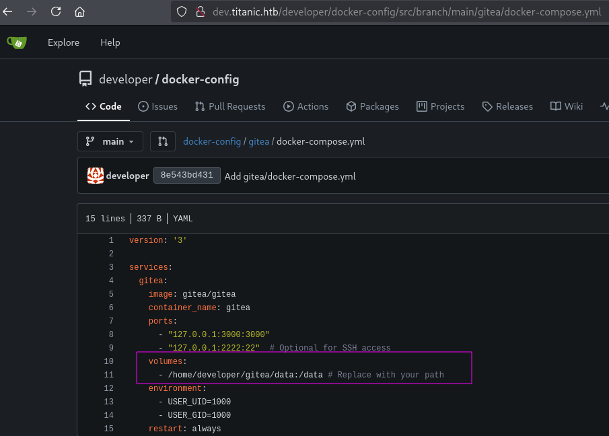Select line number 3

click(111, 267)
